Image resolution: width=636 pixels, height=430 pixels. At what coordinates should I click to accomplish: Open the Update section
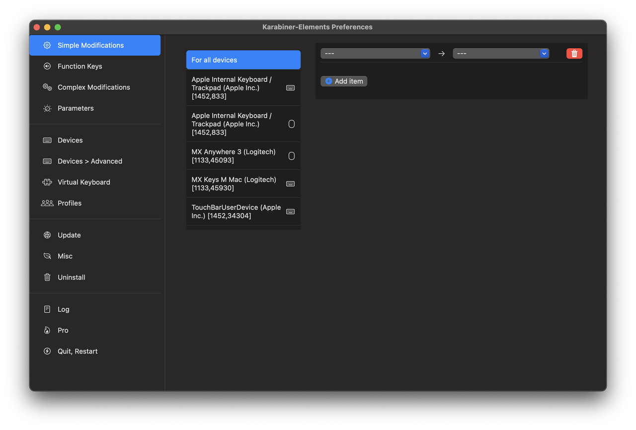pyautogui.click(x=95, y=235)
